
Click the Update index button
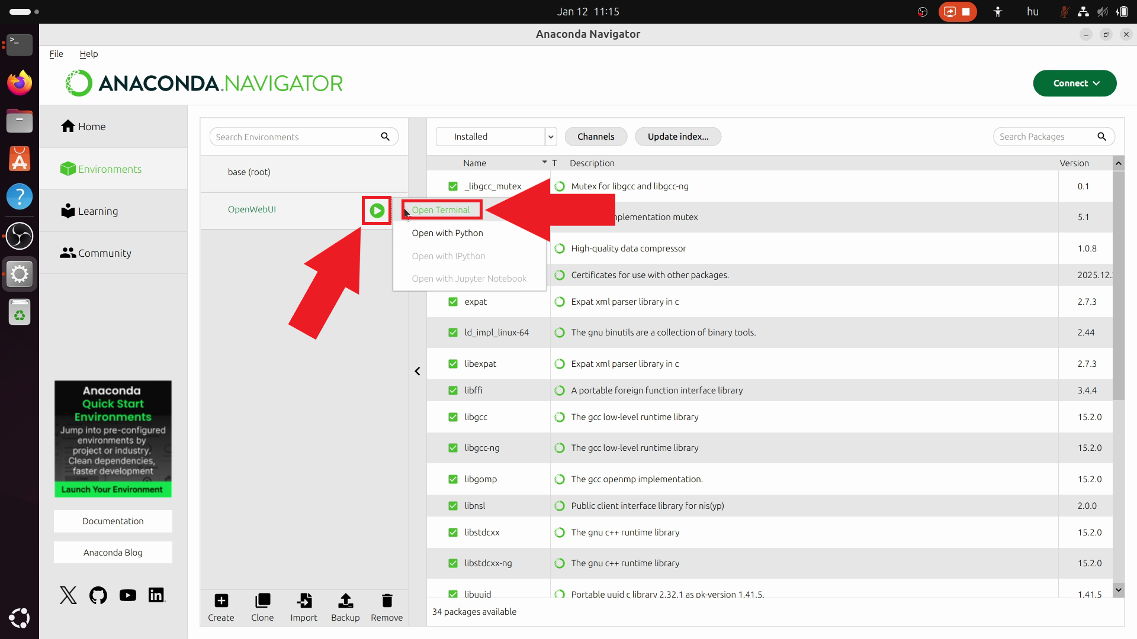pyautogui.click(x=677, y=137)
